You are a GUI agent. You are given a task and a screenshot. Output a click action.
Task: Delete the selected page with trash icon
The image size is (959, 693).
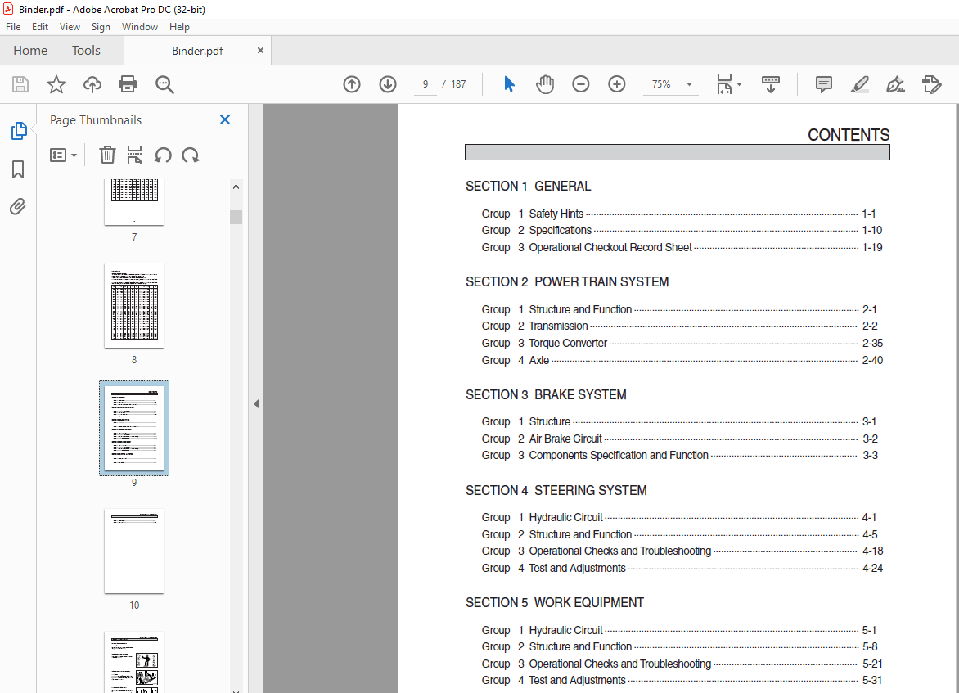107,155
